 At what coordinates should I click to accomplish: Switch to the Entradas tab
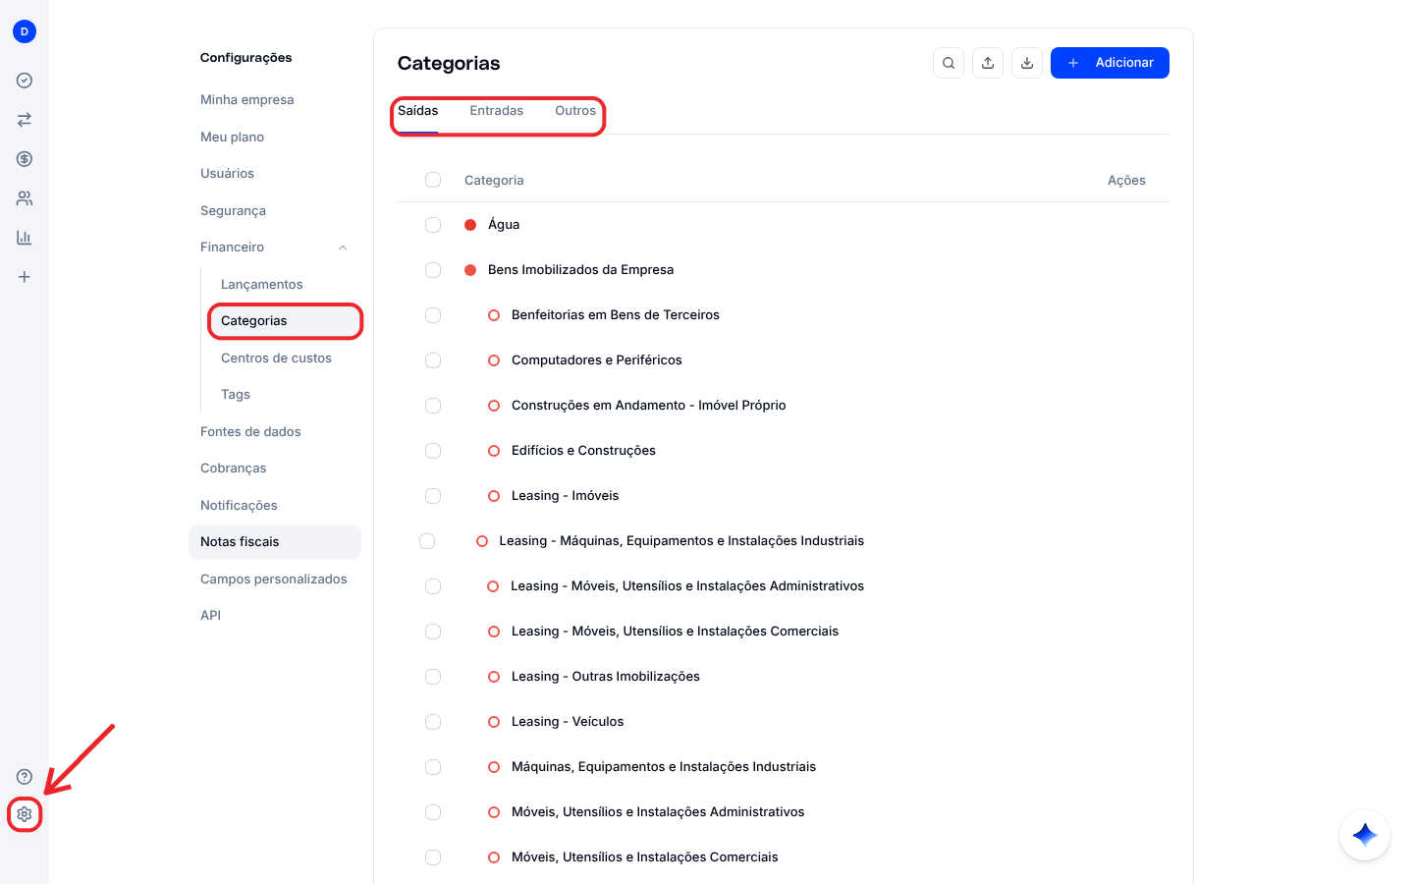497,111
